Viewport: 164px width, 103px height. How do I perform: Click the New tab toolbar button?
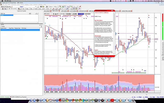(x=9, y=7)
